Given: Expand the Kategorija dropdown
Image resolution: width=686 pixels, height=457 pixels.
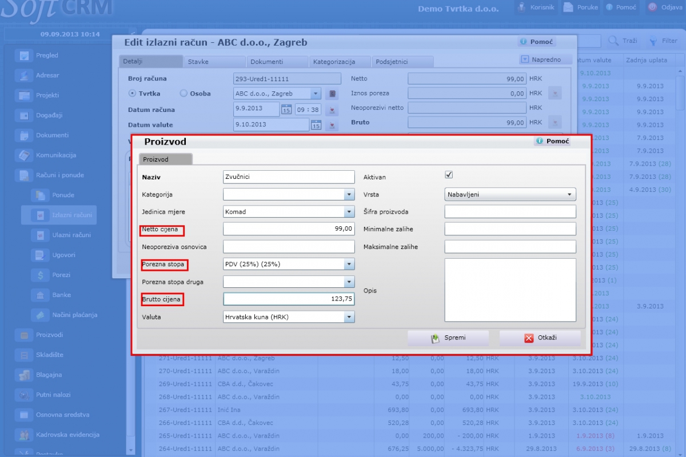Looking at the screenshot, I should pos(349,195).
